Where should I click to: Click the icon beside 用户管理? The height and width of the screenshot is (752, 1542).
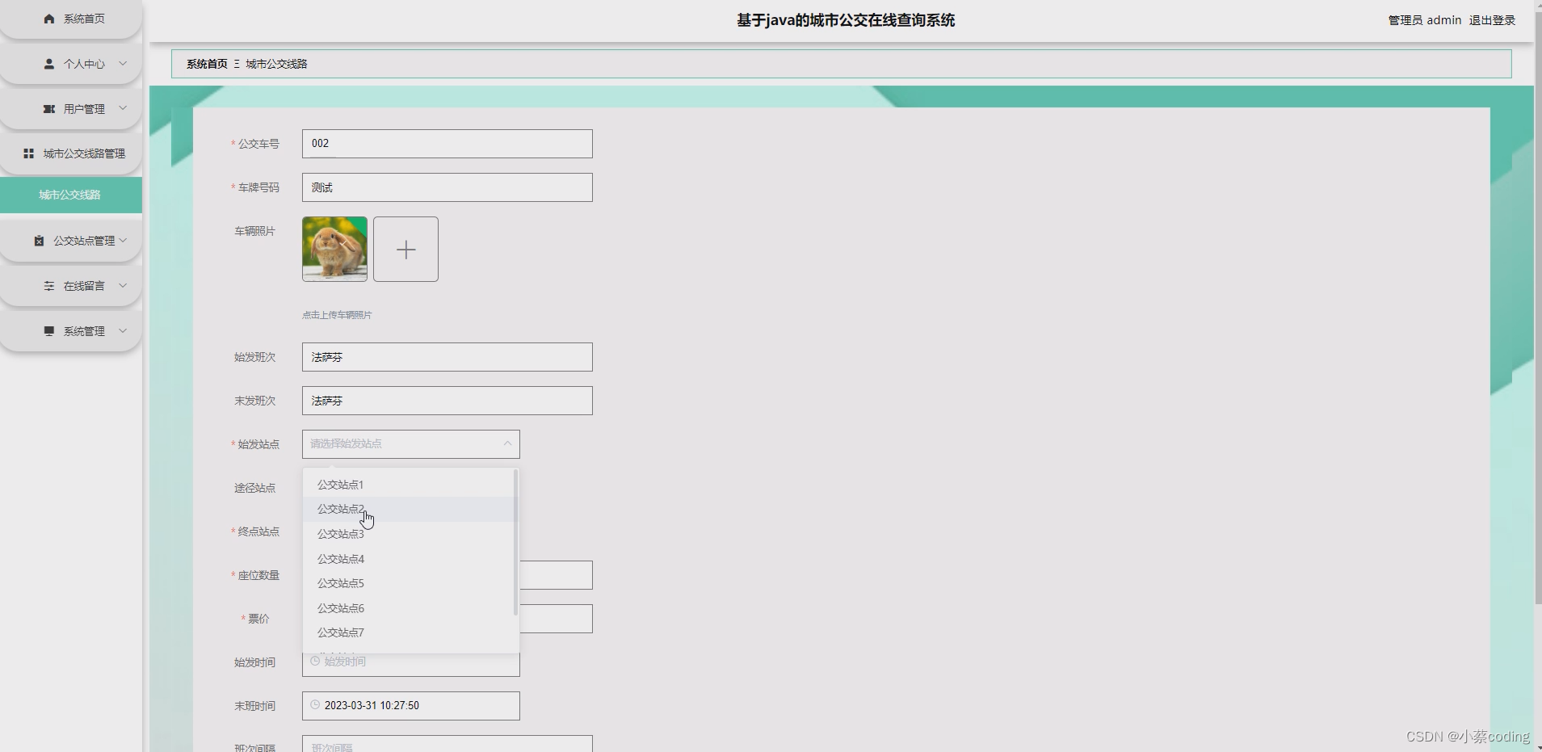[49, 109]
